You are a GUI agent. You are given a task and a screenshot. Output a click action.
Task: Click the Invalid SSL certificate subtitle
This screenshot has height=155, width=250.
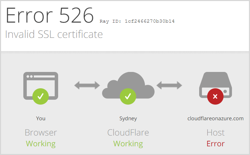(x=54, y=34)
